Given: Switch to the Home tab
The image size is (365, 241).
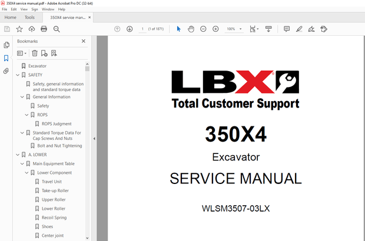Looking at the screenshot, I should [10, 18].
